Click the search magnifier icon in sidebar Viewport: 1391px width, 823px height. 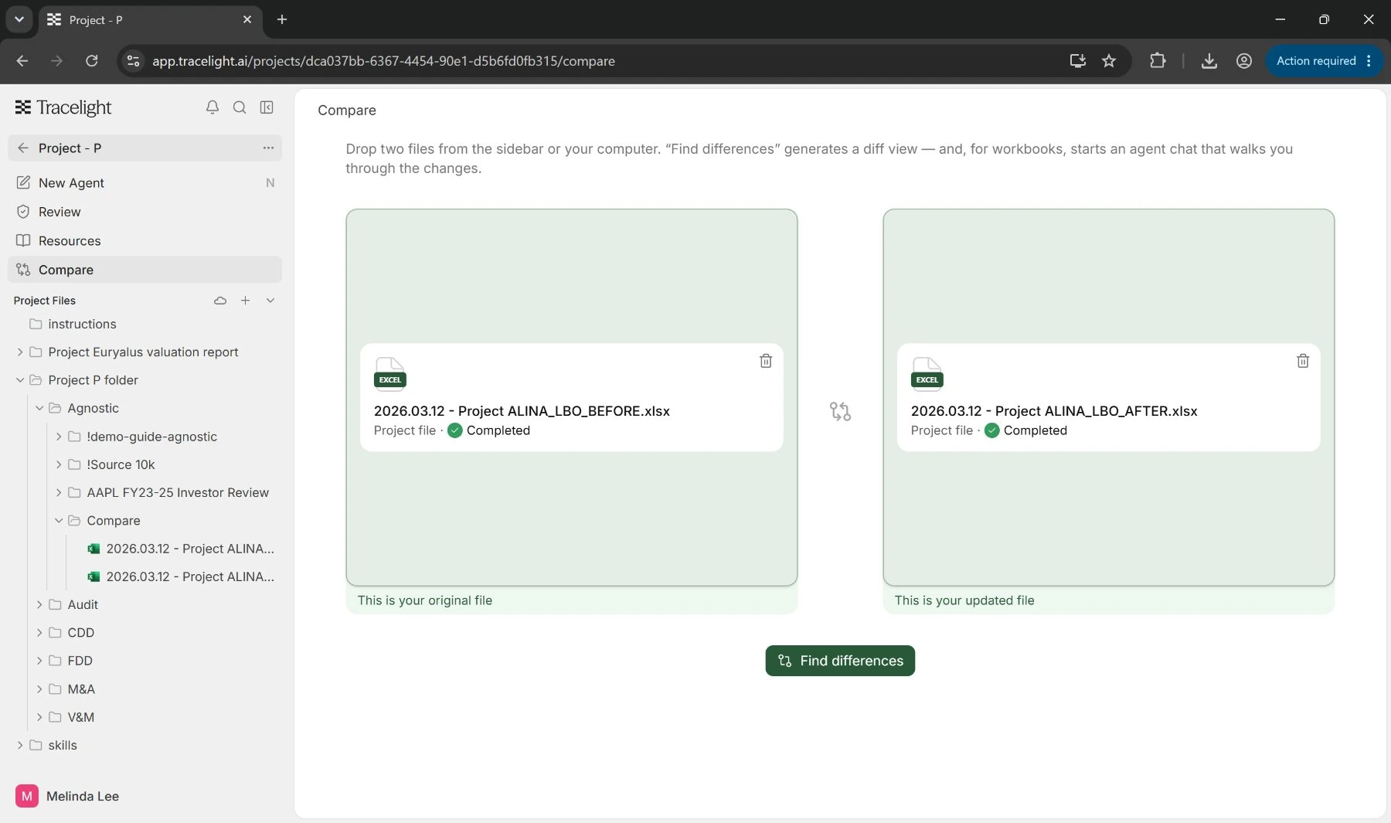tap(240, 107)
